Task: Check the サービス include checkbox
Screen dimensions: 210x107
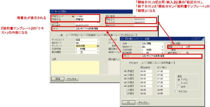Action: [179, 83]
